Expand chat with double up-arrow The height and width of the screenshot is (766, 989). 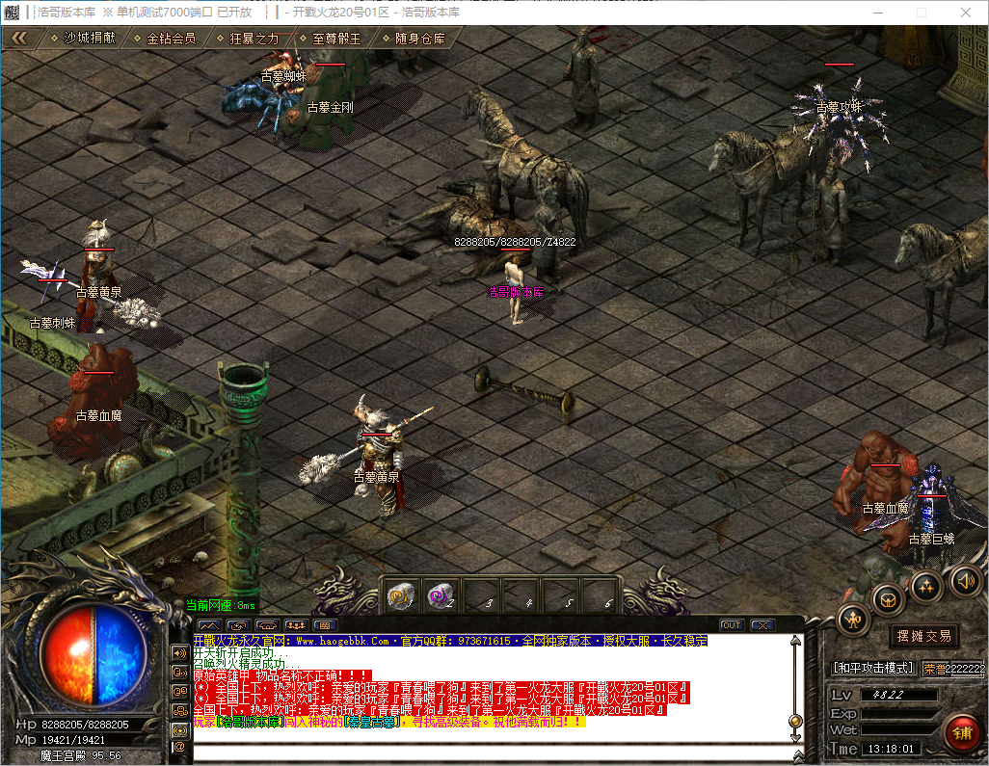798,755
